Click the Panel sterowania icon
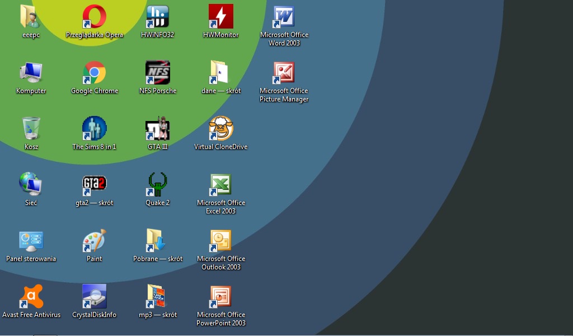Image resolution: width=573 pixels, height=336 pixels. pos(31,241)
